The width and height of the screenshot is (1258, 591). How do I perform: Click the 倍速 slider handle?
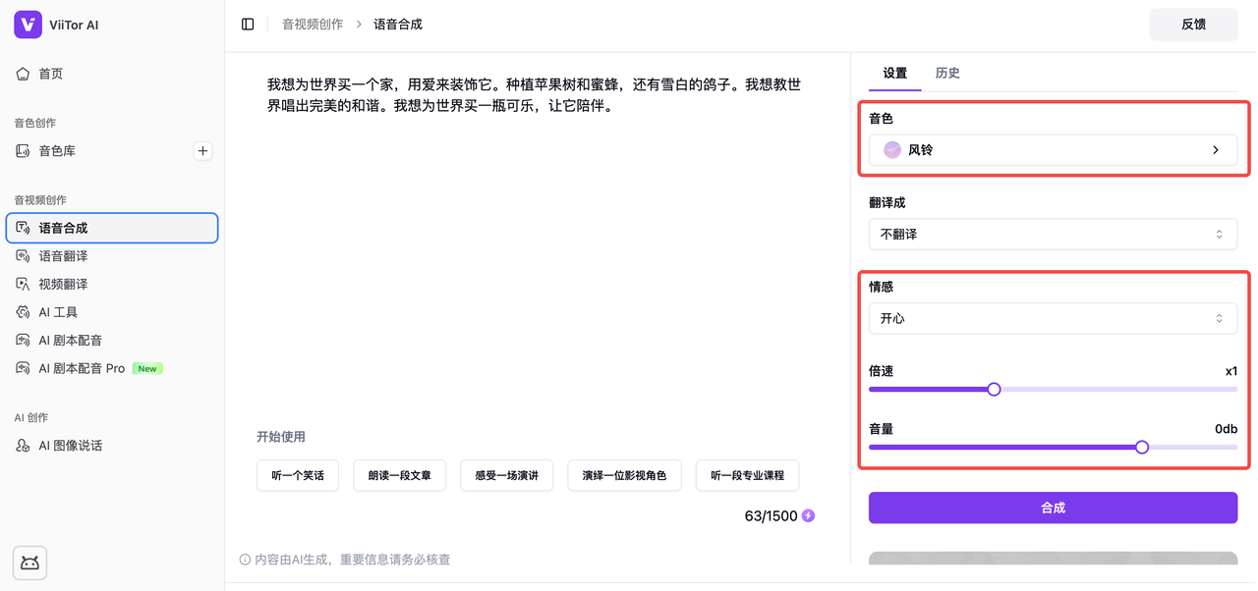tap(994, 390)
